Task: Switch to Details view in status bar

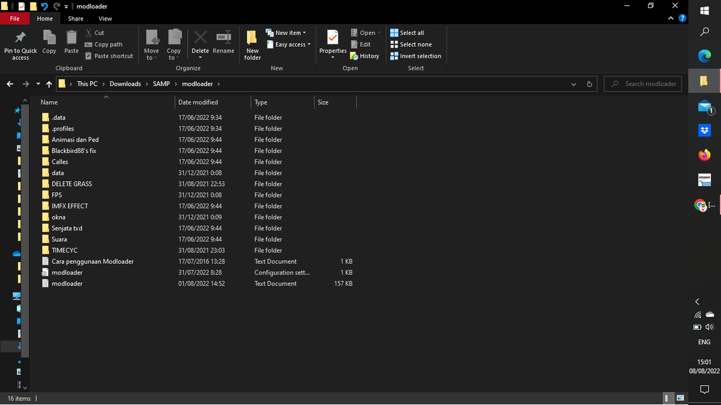Action: 667,398
